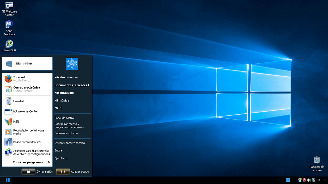This screenshot has height=184, width=328.
Task: Open the Send Feedback desktop shortcut
Action: point(9,28)
